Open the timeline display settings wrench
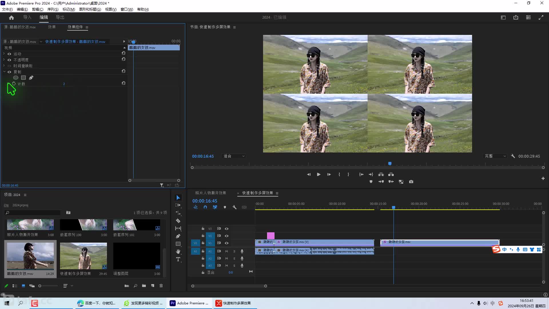 coord(234,207)
